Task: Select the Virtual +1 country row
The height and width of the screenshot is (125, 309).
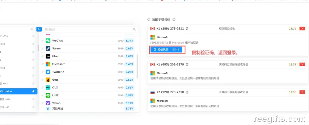Action: pyautogui.click(x=19, y=91)
